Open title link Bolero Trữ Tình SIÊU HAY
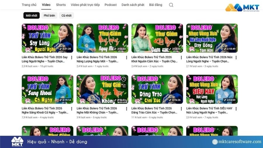Viewport: 263px width, 148px height. tap(209, 110)
